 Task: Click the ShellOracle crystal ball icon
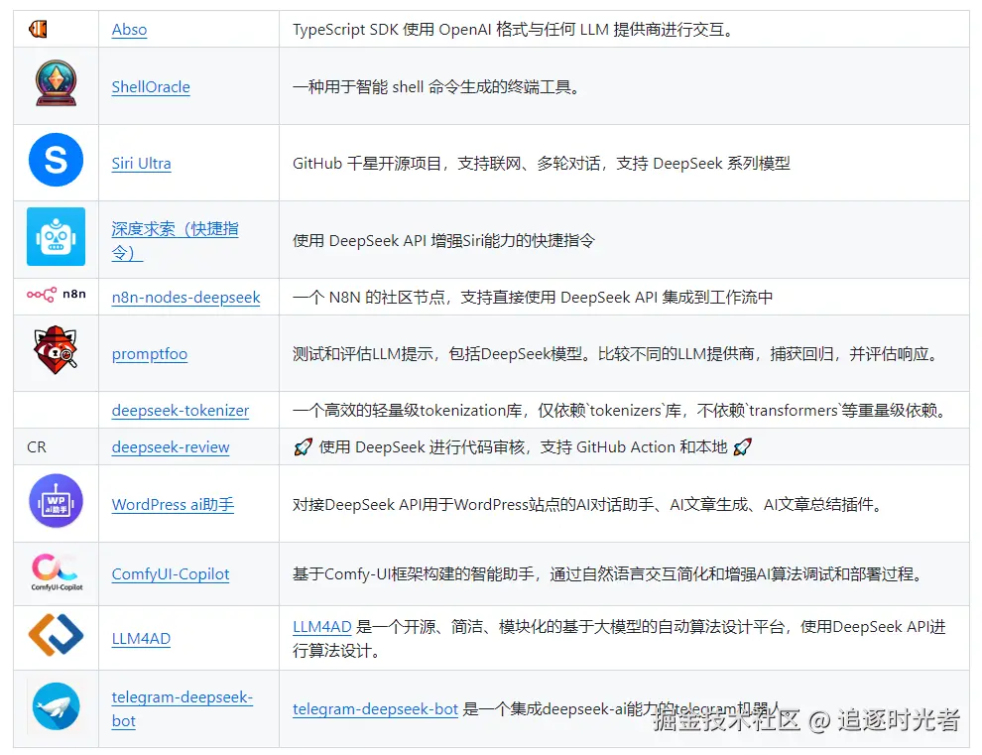coord(56,83)
